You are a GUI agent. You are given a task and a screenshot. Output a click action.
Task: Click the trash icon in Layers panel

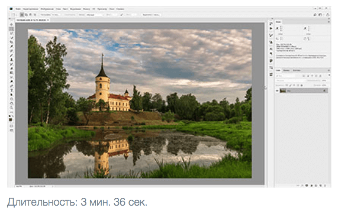tap(325, 186)
